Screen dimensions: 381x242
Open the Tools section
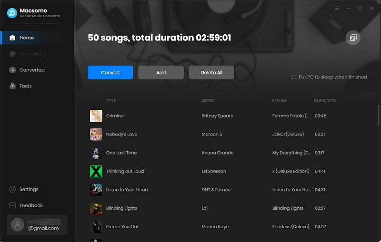click(x=37, y=86)
